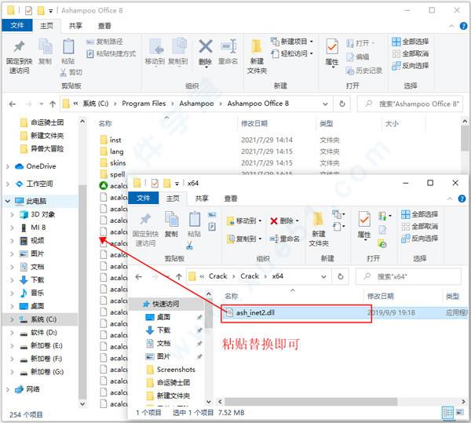Switch to Share (共享) tab in x64 window
This screenshot has height=423, width=471.
[x=202, y=199]
